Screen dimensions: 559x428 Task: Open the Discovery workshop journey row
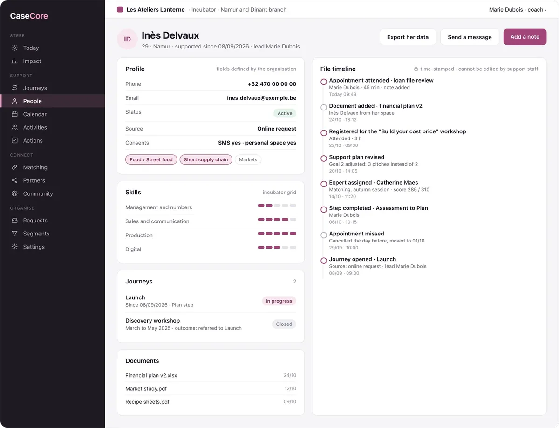[211, 324]
